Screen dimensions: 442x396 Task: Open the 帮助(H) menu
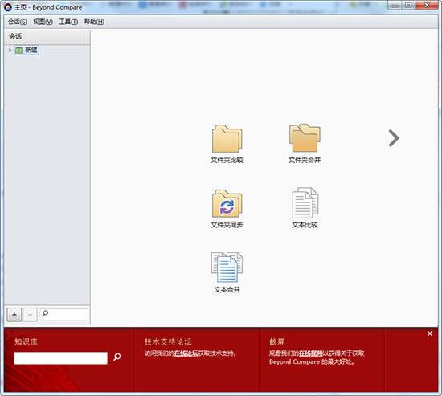(x=94, y=22)
